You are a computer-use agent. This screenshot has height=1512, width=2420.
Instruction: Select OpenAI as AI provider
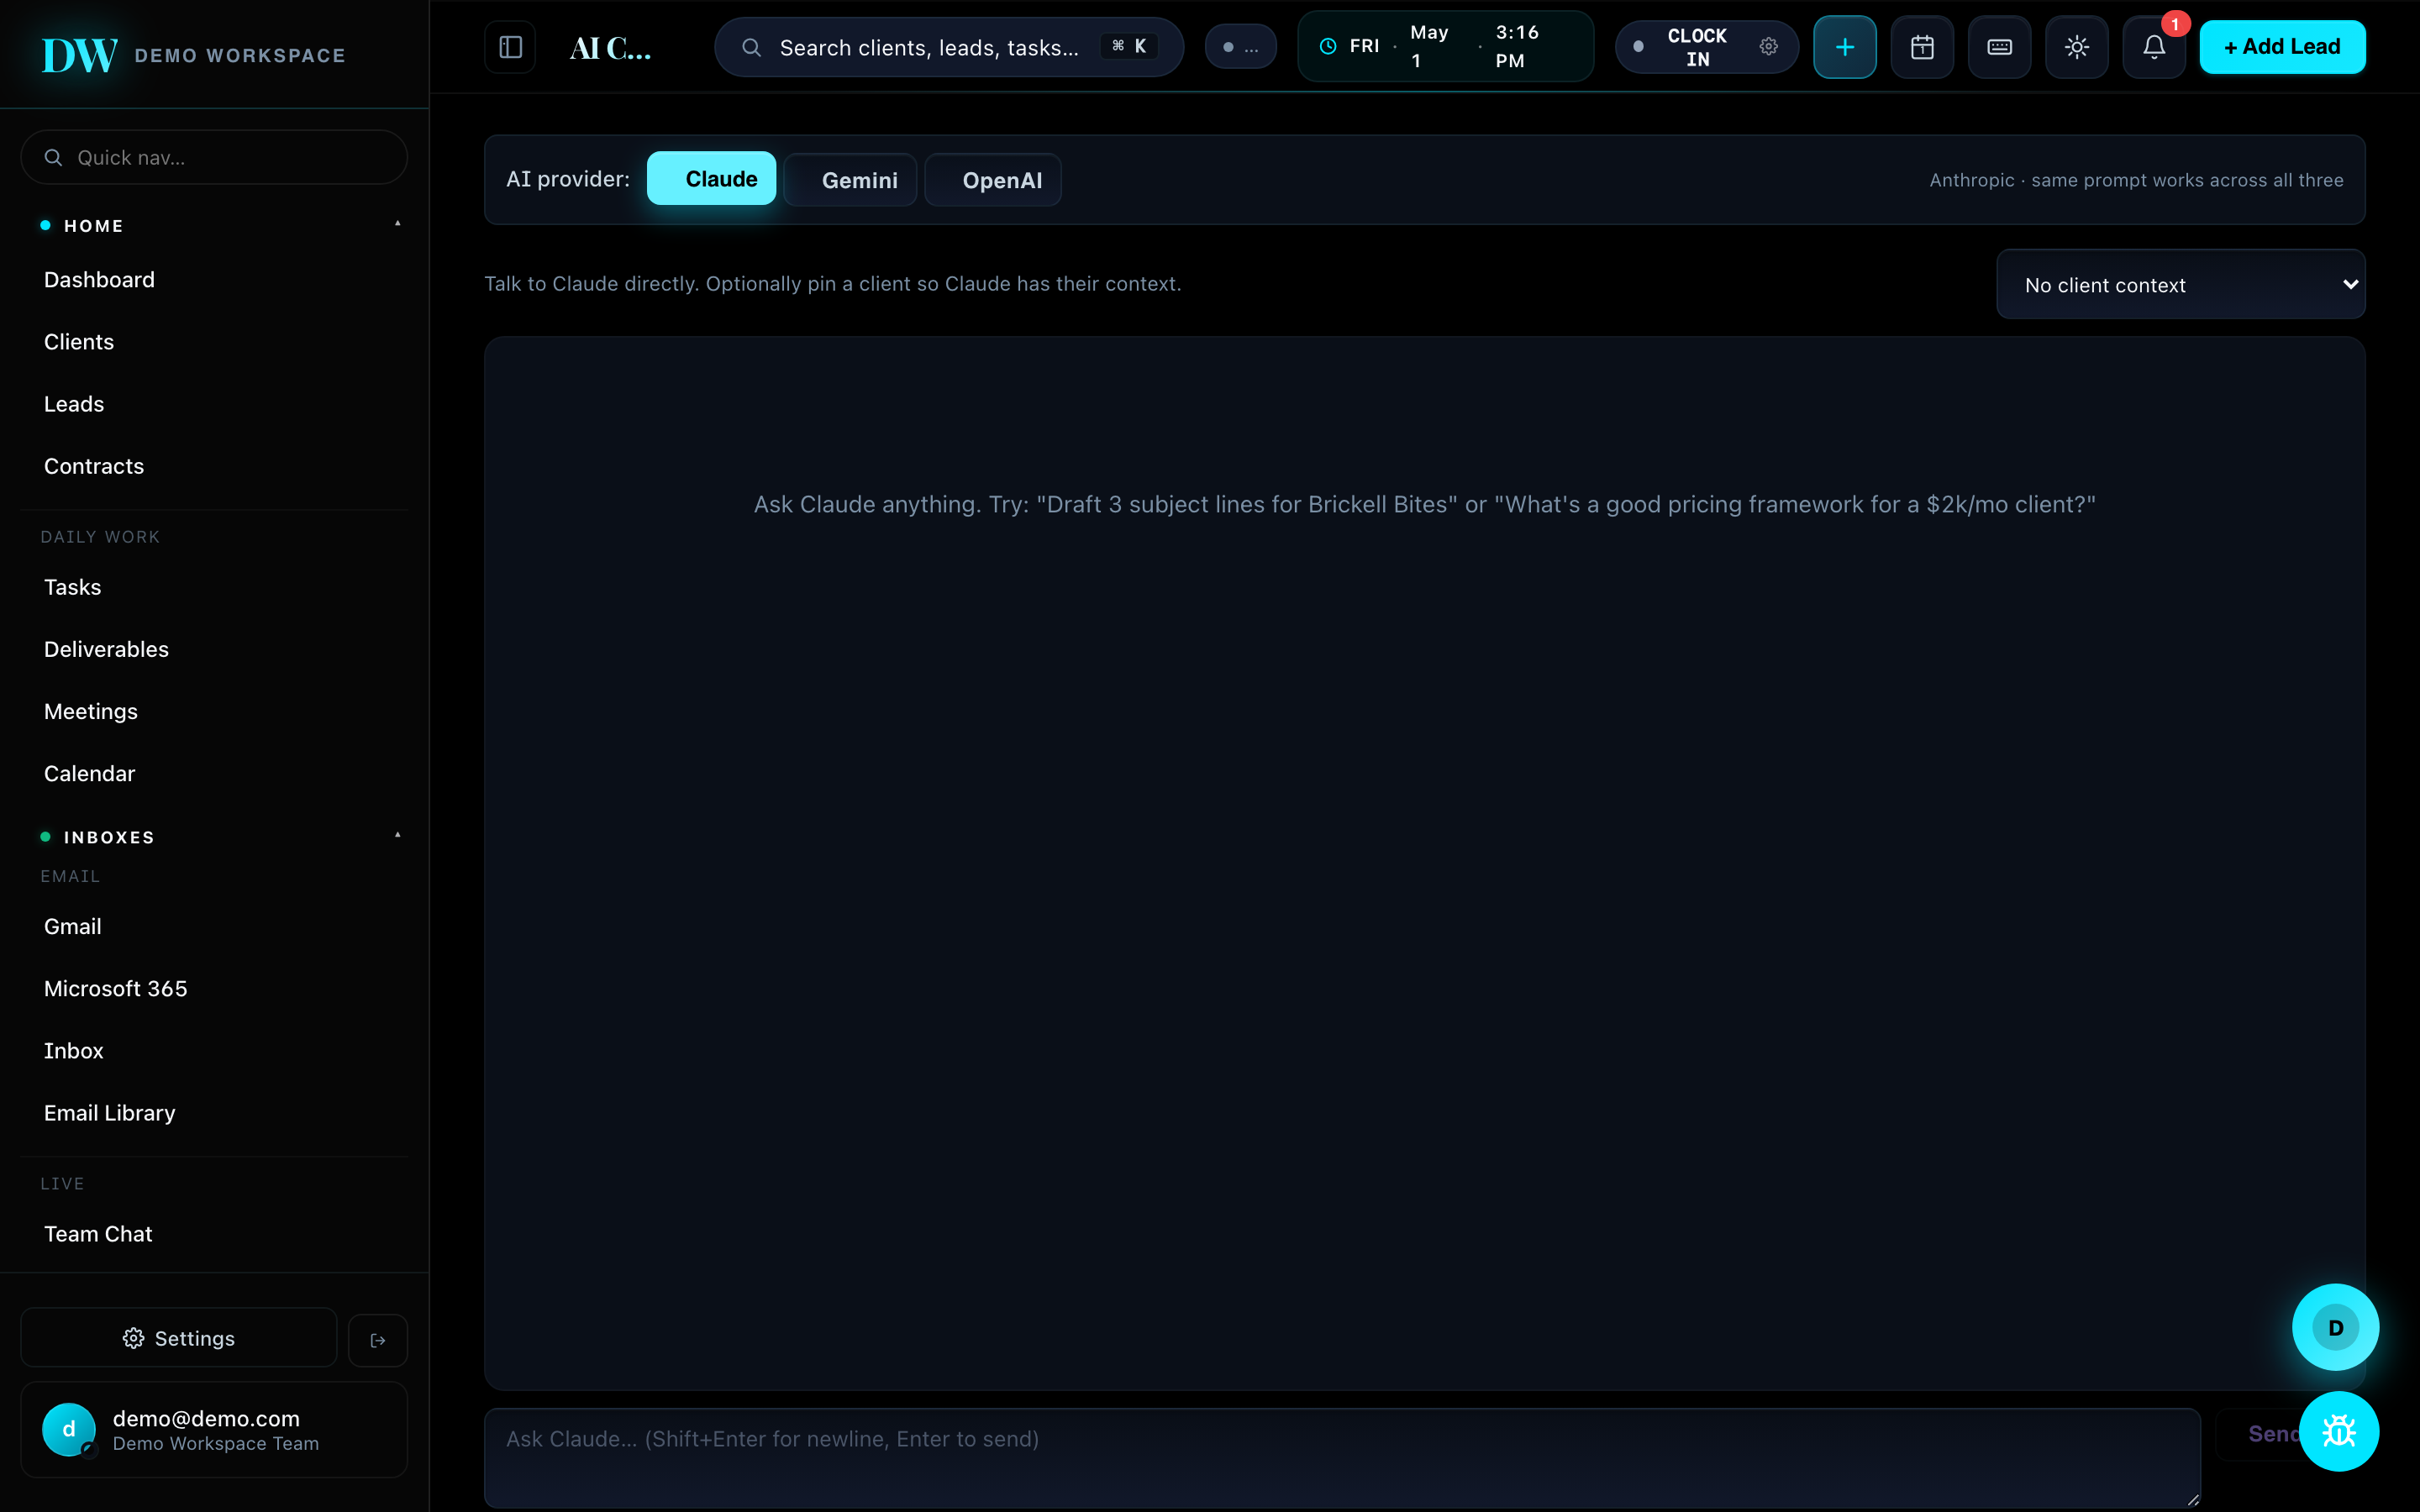point(993,180)
